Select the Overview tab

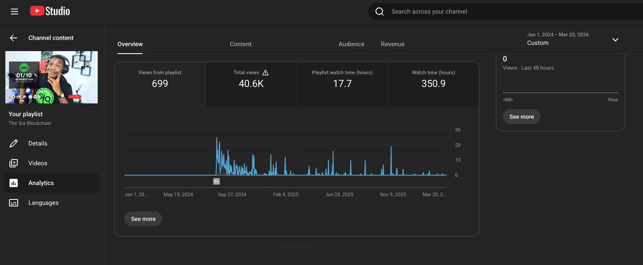130,44
